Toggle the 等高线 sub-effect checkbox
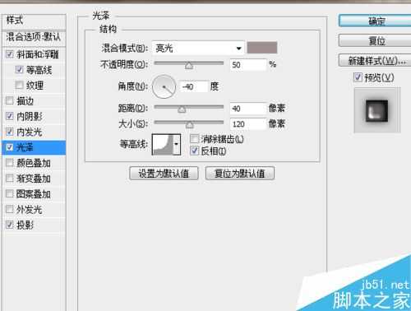This screenshot has width=411, height=311. tap(19, 69)
